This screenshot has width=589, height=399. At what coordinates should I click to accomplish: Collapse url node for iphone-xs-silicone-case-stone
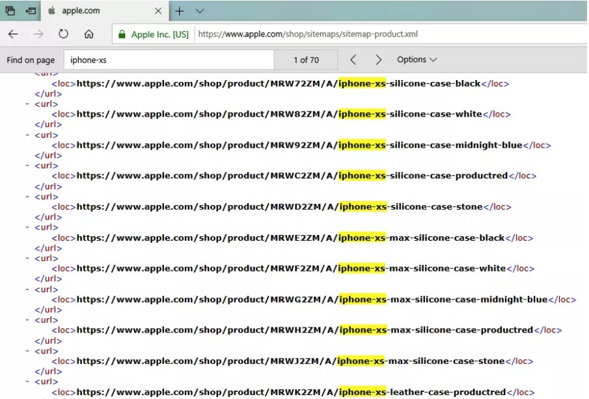[27, 196]
